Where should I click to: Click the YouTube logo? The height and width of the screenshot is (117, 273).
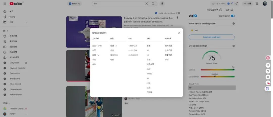(x=16, y=4)
